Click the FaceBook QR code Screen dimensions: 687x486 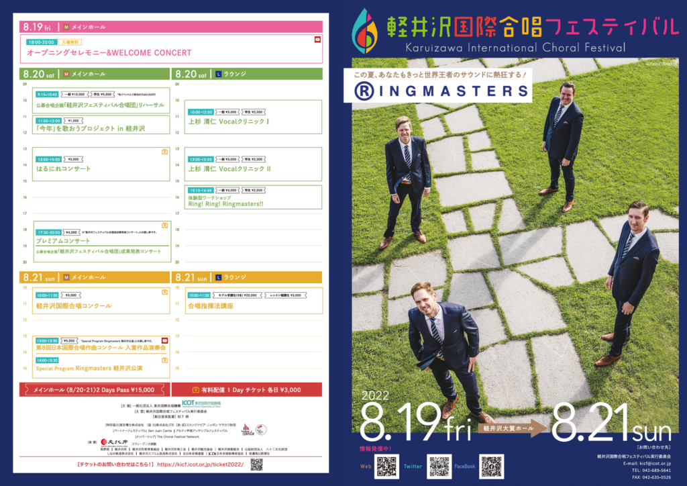(x=491, y=467)
